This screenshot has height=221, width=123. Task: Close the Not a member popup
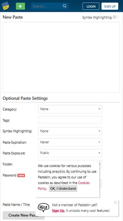[x=115, y=202]
